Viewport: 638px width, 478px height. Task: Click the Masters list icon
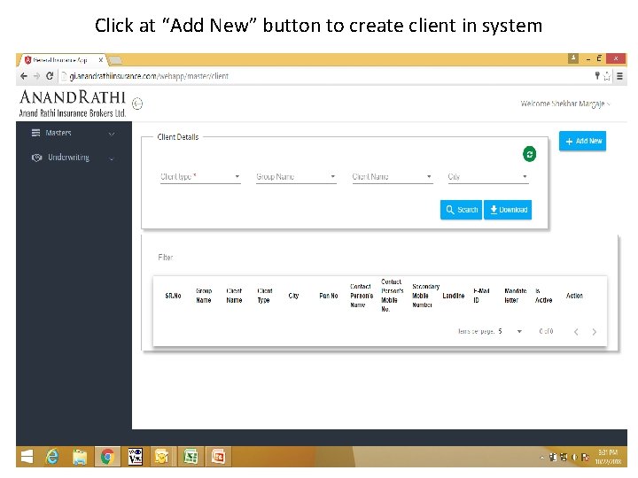[x=35, y=133]
